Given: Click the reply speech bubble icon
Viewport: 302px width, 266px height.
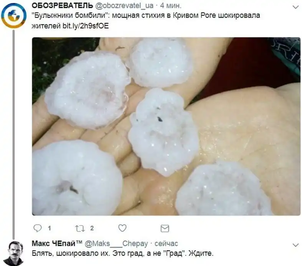Looking at the screenshot, I should [38, 228].
